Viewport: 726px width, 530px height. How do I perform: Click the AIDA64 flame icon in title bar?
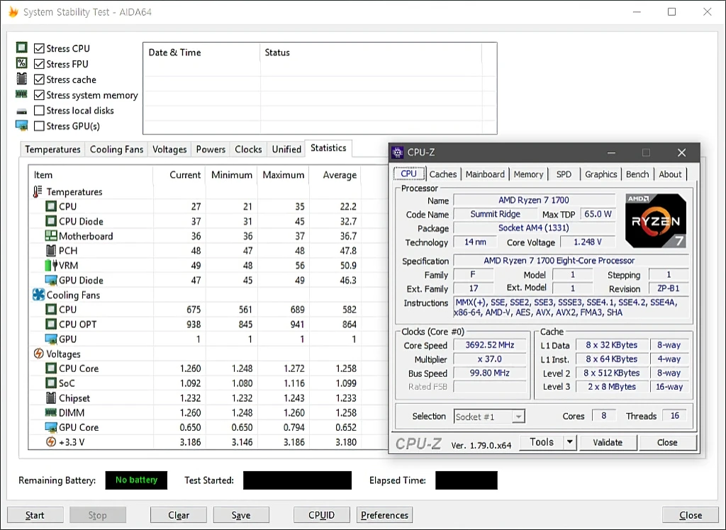[13, 11]
